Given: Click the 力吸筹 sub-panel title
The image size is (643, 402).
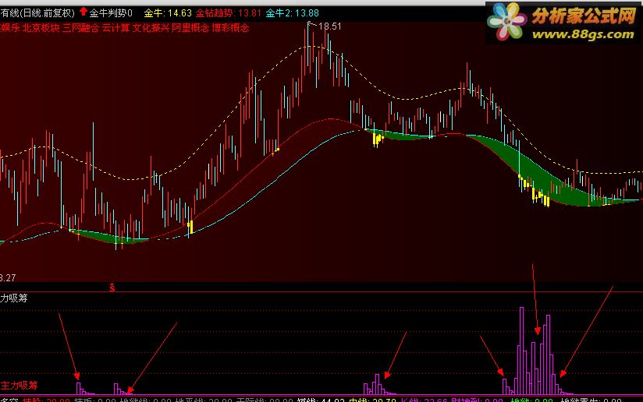Looking at the screenshot, I should tap(14, 298).
